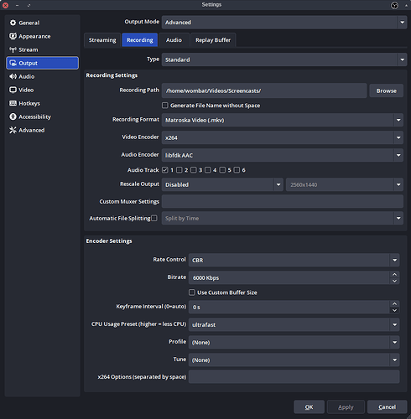Image resolution: width=411 pixels, height=419 pixels.
Task: Confirm settings with the OK button
Action: click(309, 407)
